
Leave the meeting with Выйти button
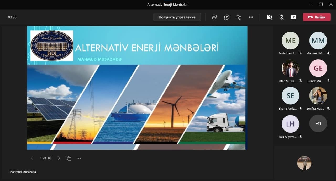pos(317,17)
